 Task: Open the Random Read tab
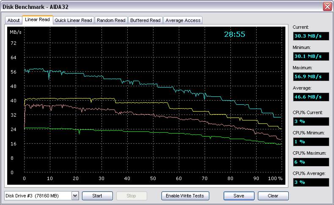(111, 20)
